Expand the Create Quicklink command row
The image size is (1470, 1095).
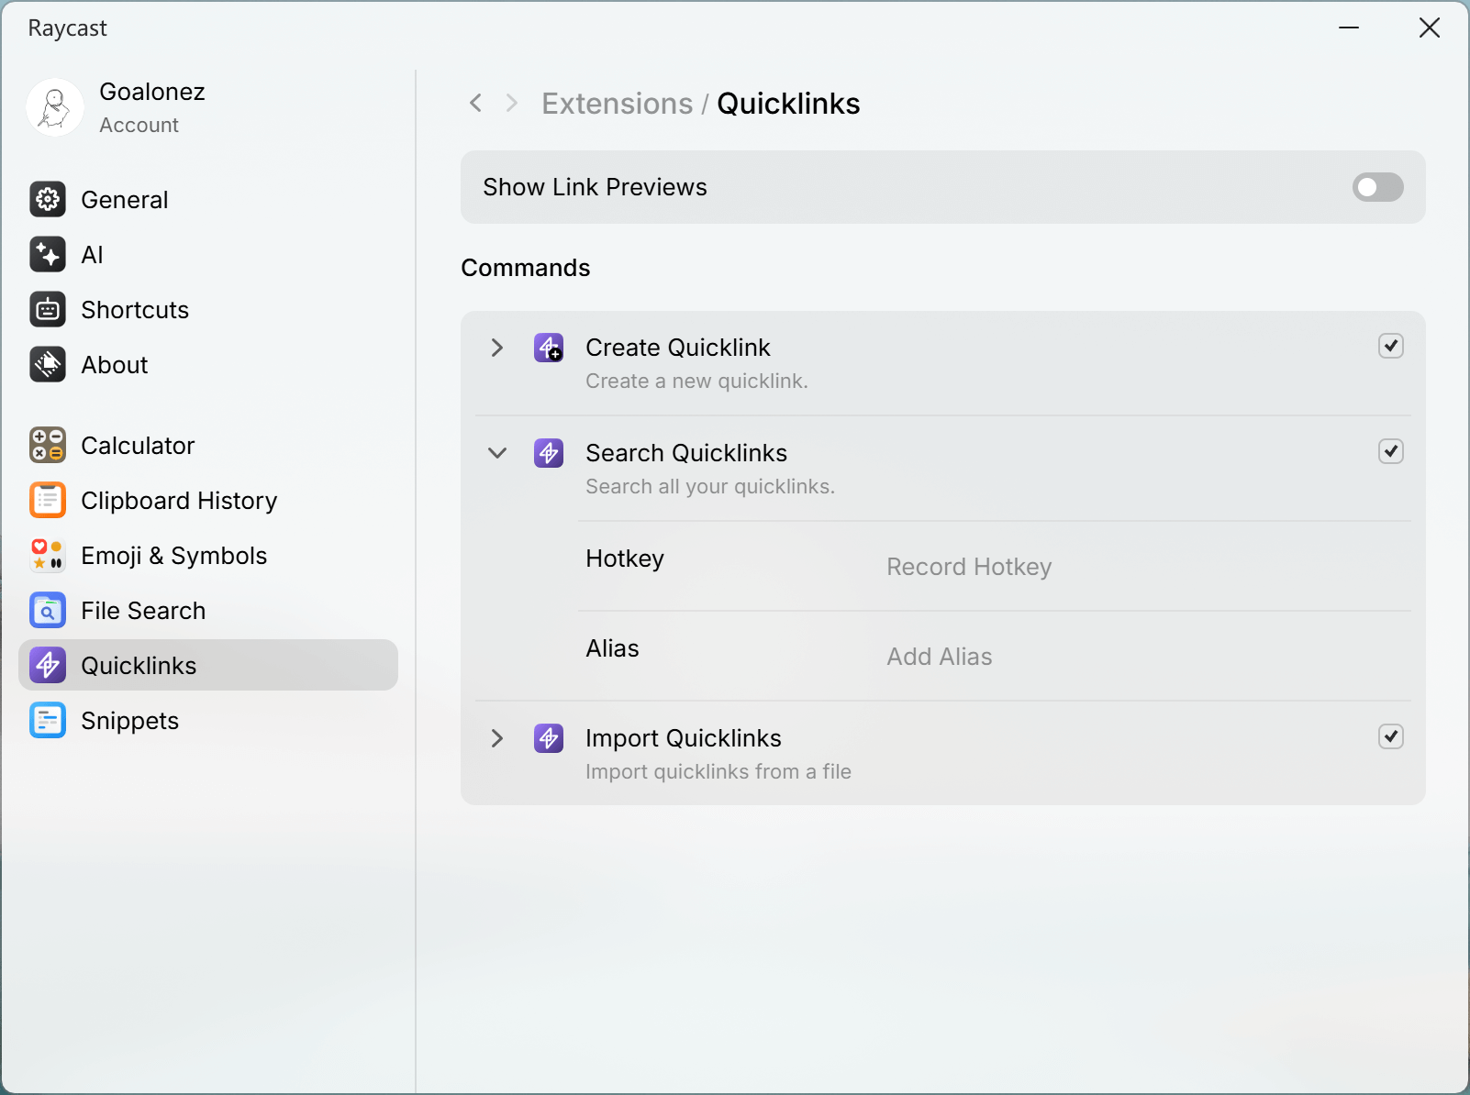497,348
